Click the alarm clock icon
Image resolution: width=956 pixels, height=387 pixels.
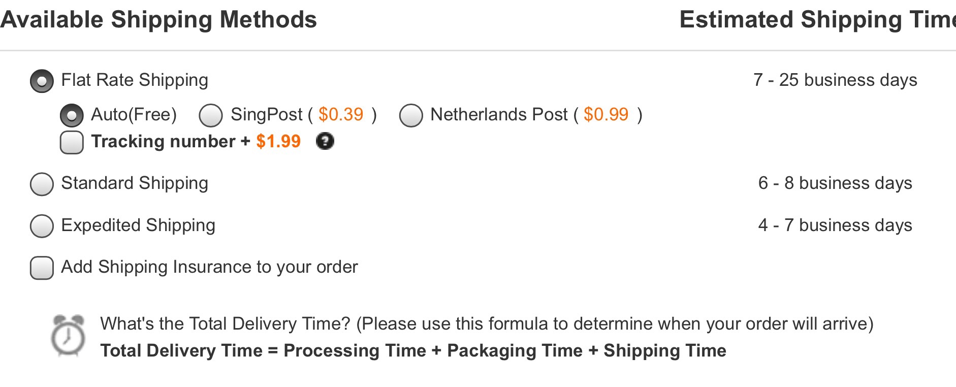tap(68, 336)
